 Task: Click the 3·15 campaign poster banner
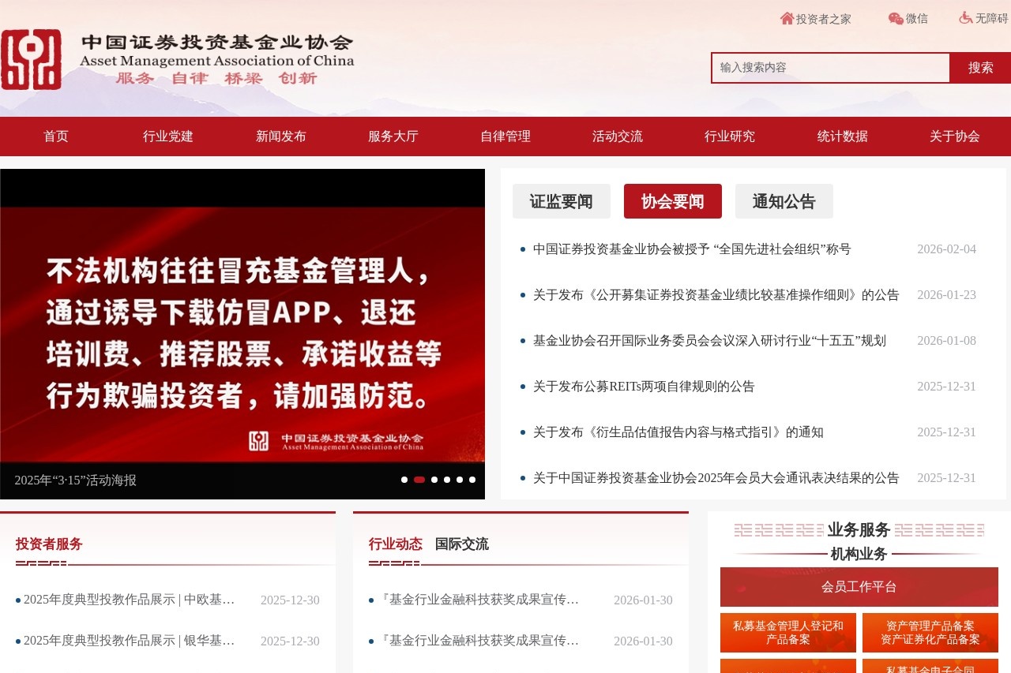[x=242, y=334]
